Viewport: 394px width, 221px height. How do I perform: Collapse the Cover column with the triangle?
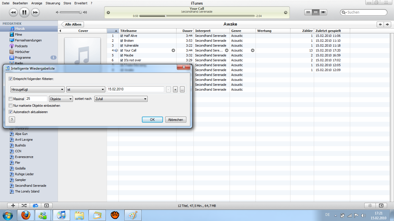click(60, 31)
